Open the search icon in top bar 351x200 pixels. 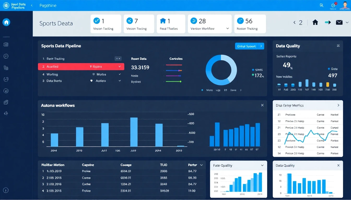321,5
